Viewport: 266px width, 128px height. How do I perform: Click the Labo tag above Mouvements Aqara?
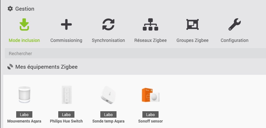pyautogui.click(x=24, y=114)
